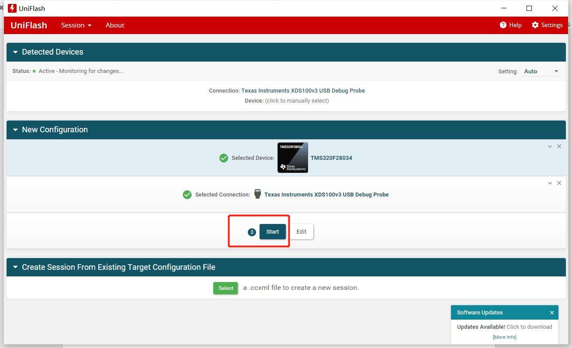Click the green Select button
The image size is (572, 348).
[226, 288]
